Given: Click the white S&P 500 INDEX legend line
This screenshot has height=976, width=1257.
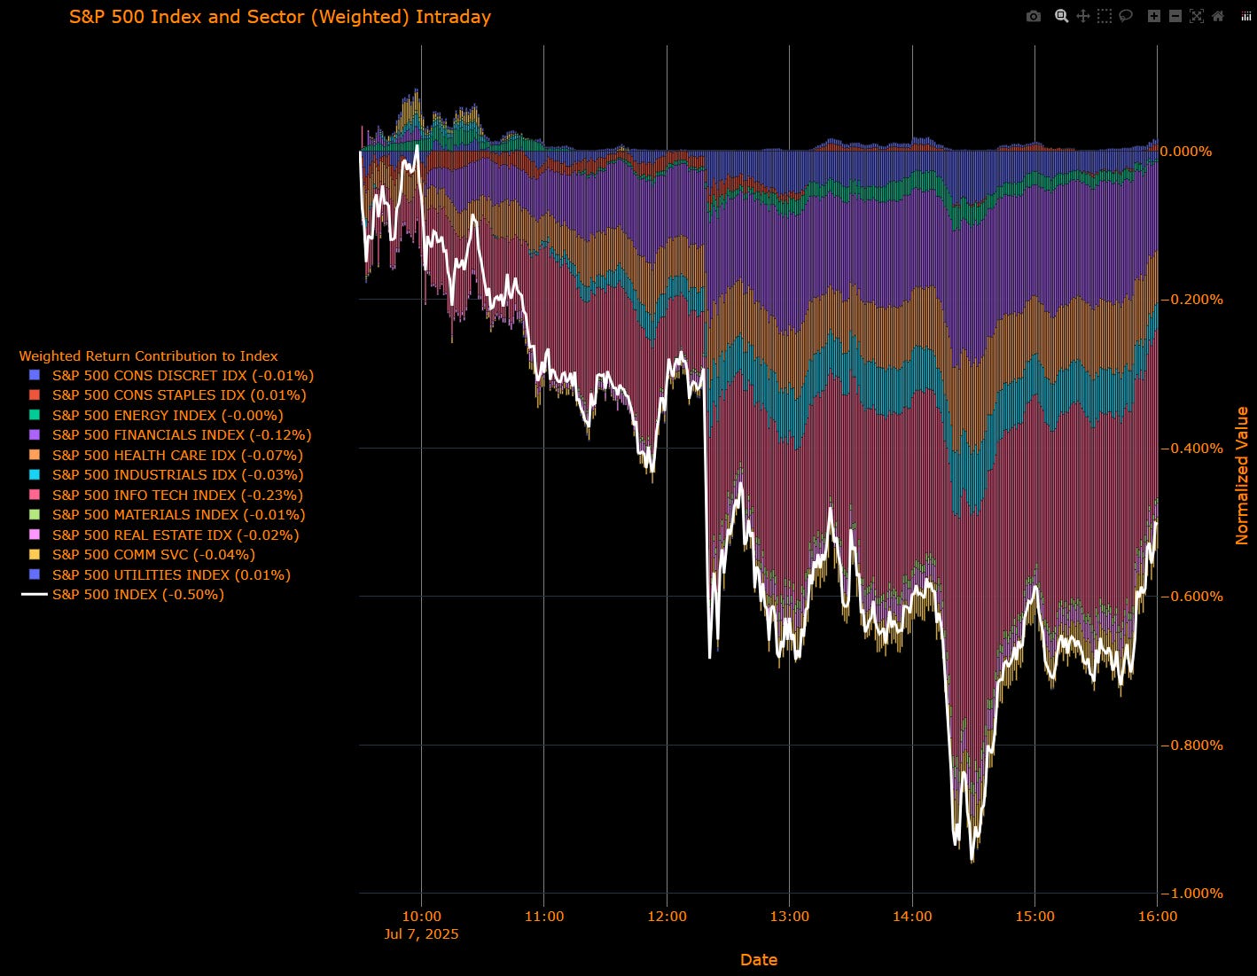Looking at the screenshot, I should [35, 594].
